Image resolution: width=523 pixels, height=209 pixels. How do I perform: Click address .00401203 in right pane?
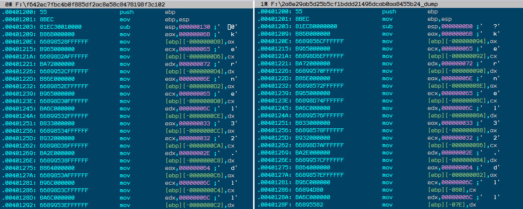click(275, 26)
